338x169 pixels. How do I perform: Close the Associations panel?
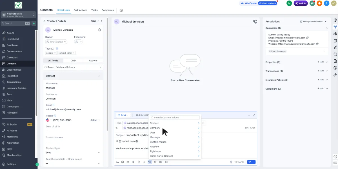tap(326, 21)
